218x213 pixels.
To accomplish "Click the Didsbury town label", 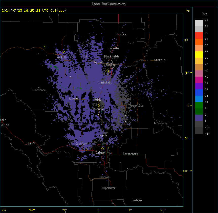I will coord(97,109).
